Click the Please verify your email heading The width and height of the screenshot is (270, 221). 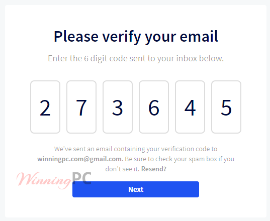(x=136, y=37)
